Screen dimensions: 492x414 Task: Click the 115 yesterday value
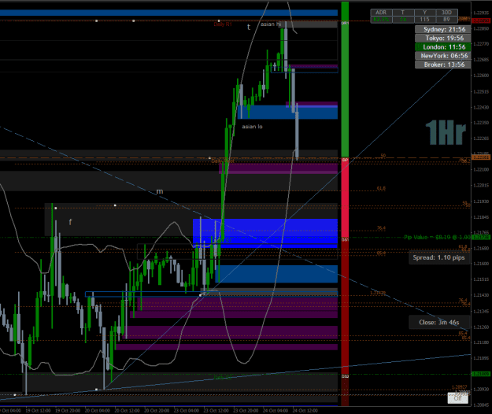click(x=424, y=20)
